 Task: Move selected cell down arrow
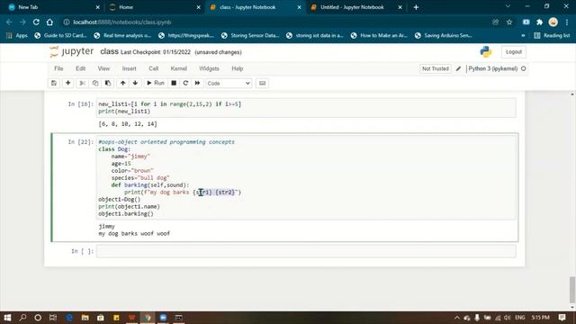[135, 83]
